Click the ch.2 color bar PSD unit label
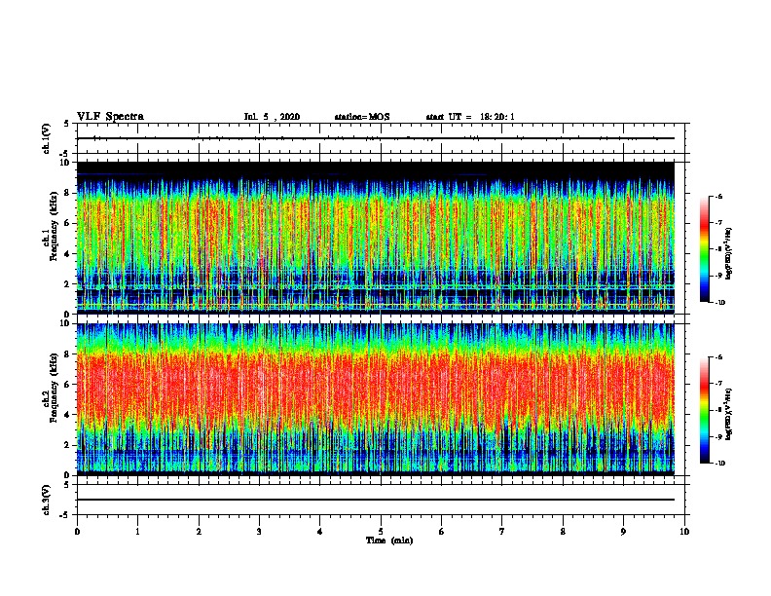The height and width of the screenshot is (596, 771). coord(728,414)
